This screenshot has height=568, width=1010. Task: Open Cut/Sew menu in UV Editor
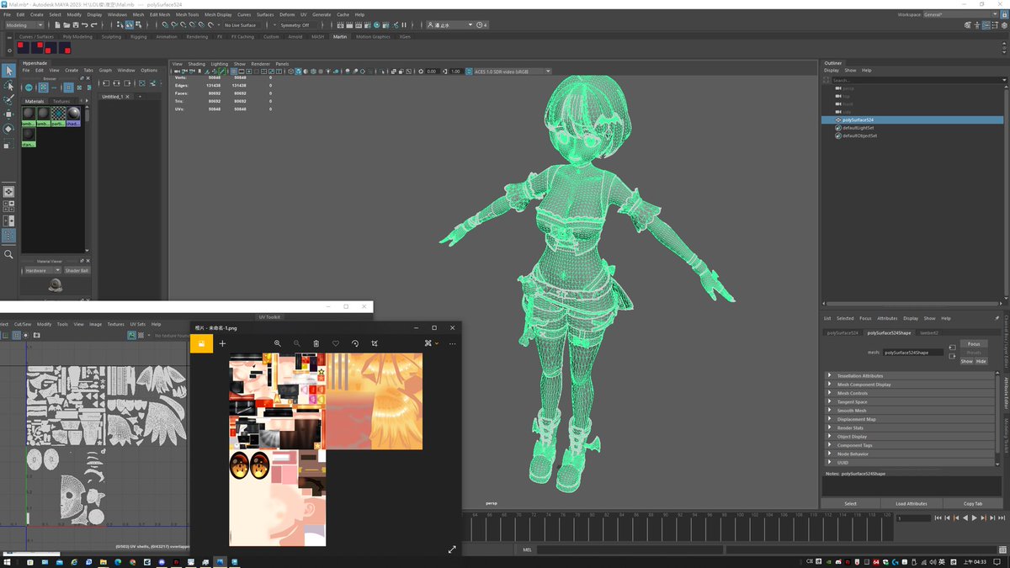[x=23, y=324]
